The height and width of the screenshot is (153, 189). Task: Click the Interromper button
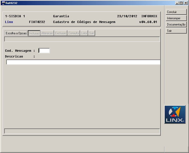176,18
